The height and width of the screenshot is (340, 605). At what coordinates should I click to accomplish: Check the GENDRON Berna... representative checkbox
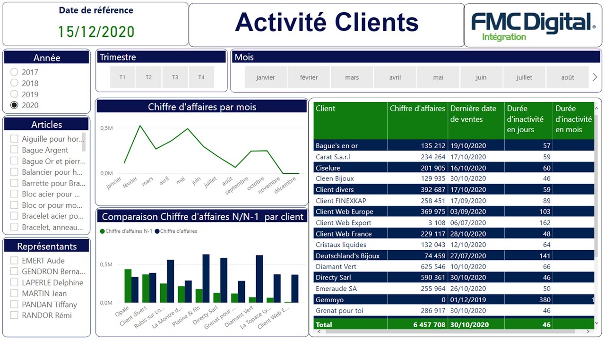[14, 272]
